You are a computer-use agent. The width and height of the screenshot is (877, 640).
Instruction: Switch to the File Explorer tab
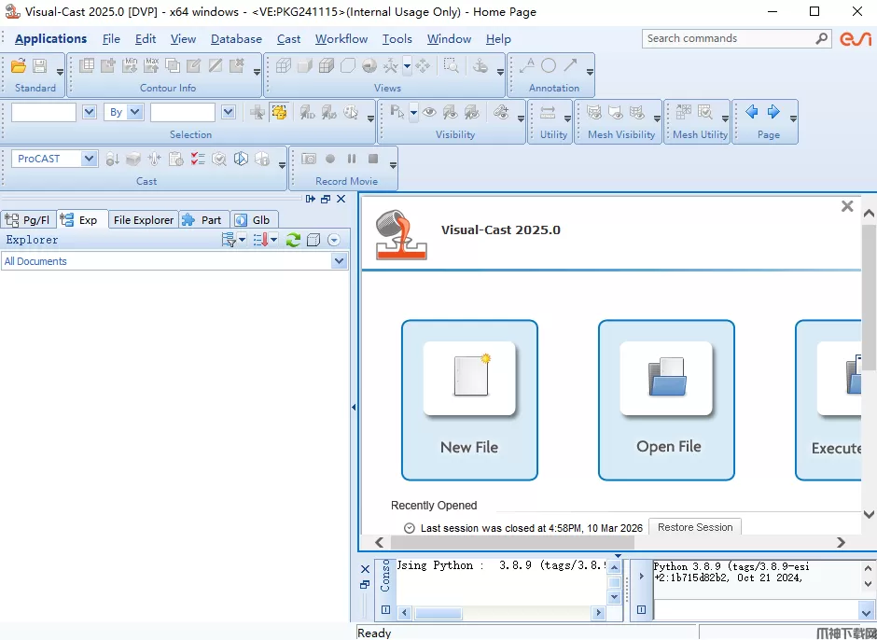143,220
